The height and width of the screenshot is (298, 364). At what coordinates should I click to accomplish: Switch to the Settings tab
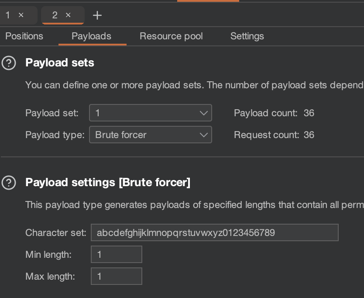(247, 36)
